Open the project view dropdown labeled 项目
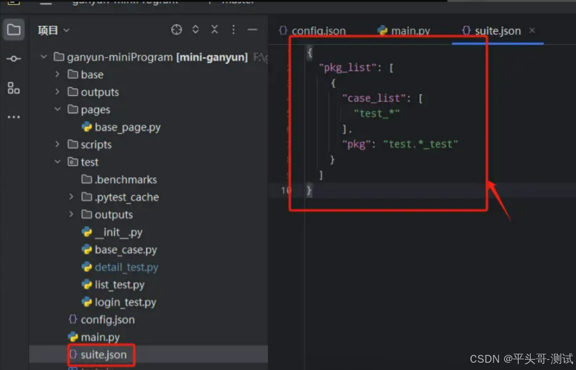The image size is (576, 370). [54, 30]
